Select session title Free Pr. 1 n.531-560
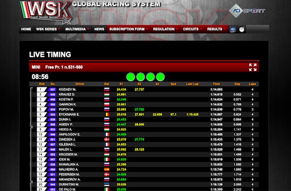The height and width of the screenshot is (191, 291). coord(64,67)
